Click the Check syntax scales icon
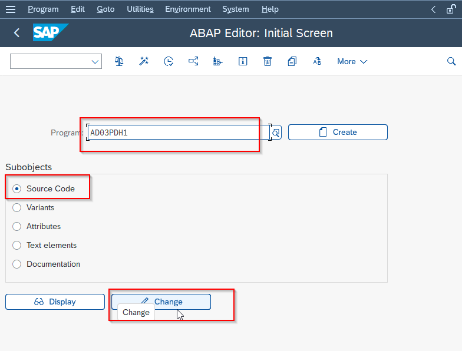Viewport: 462px width, 351px height. click(x=119, y=61)
